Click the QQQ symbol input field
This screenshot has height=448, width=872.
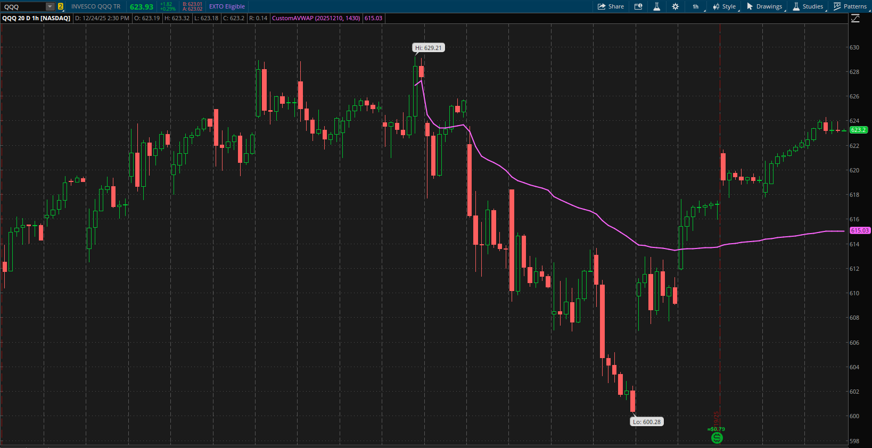(x=23, y=6)
